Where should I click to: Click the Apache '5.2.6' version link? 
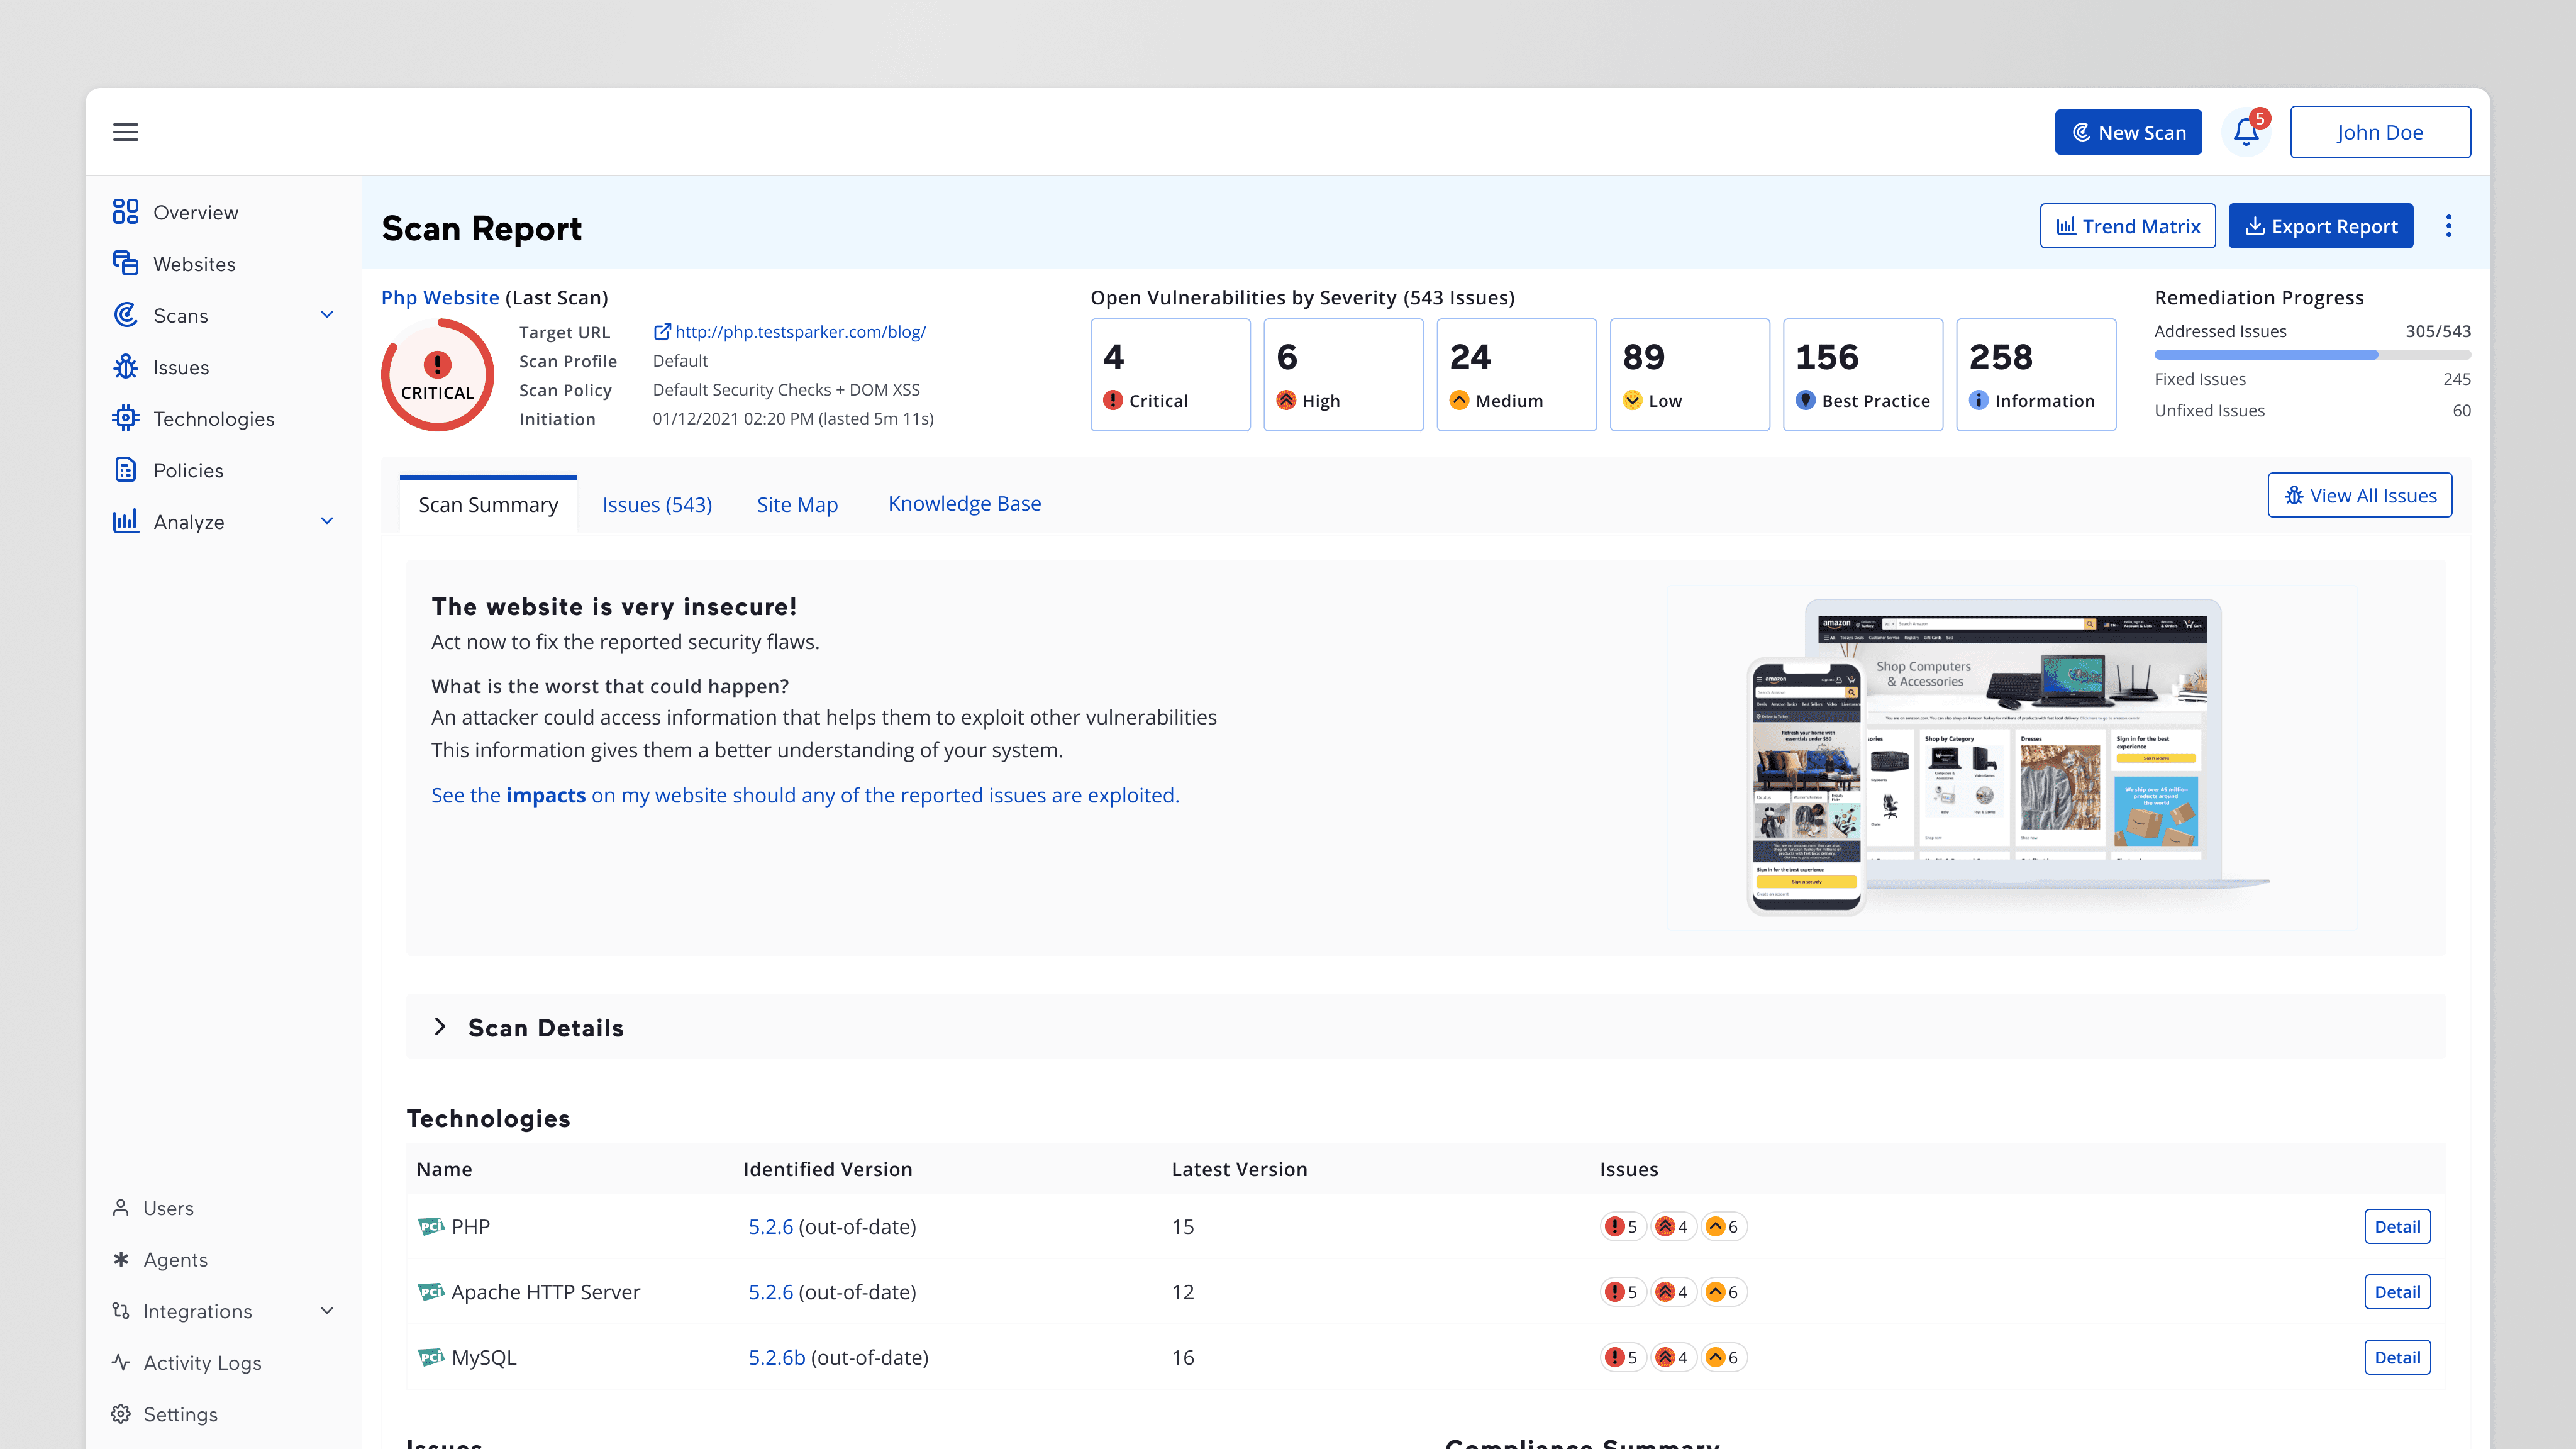coord(771,1292)
